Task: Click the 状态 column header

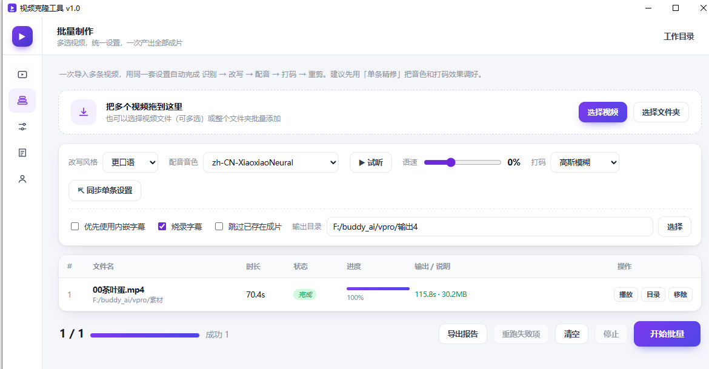Action: click(x=301, y=267)
